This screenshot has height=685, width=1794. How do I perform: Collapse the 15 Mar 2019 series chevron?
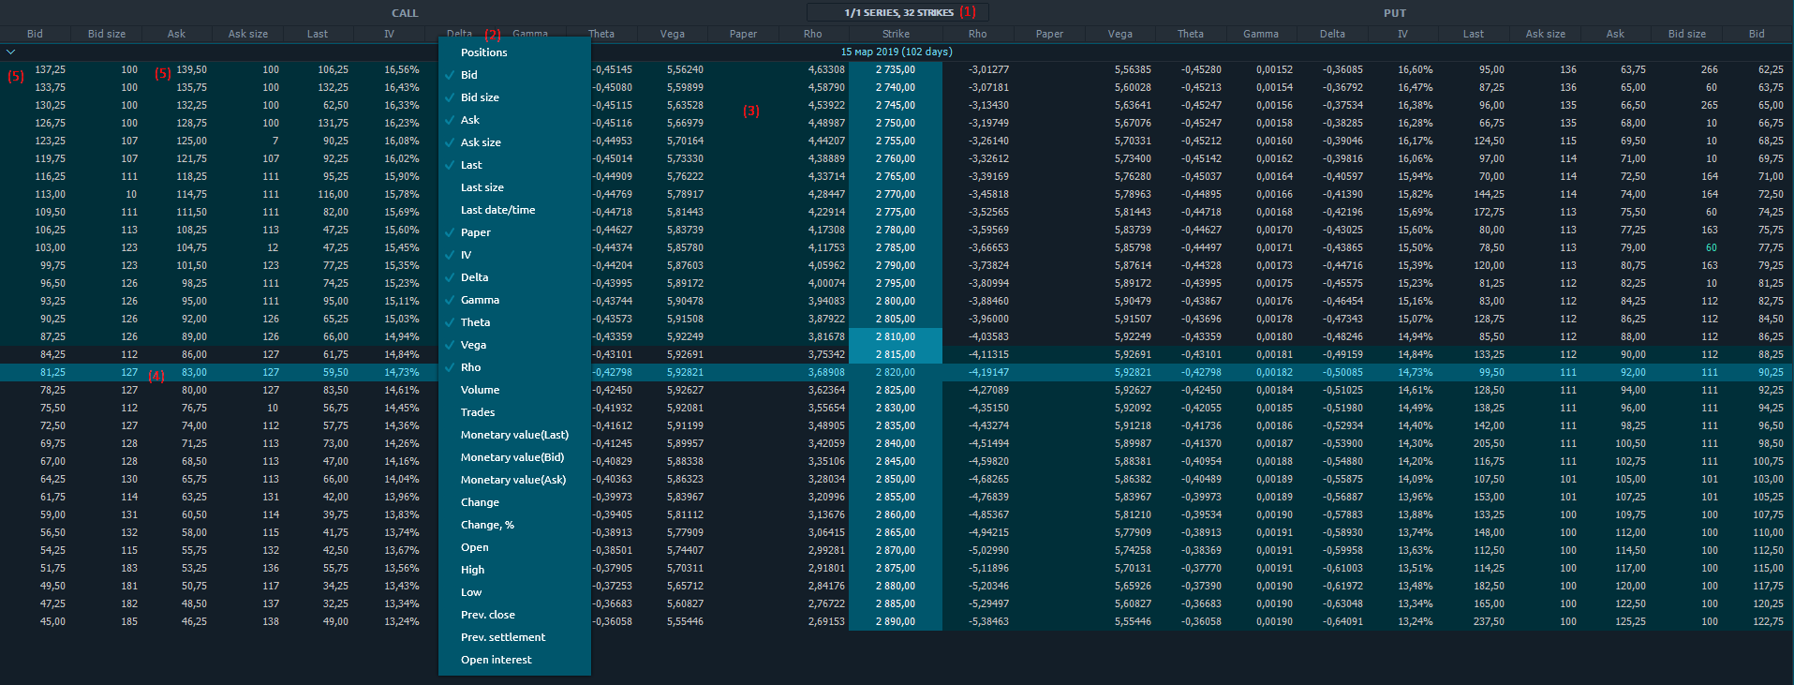tap(11, 52)
